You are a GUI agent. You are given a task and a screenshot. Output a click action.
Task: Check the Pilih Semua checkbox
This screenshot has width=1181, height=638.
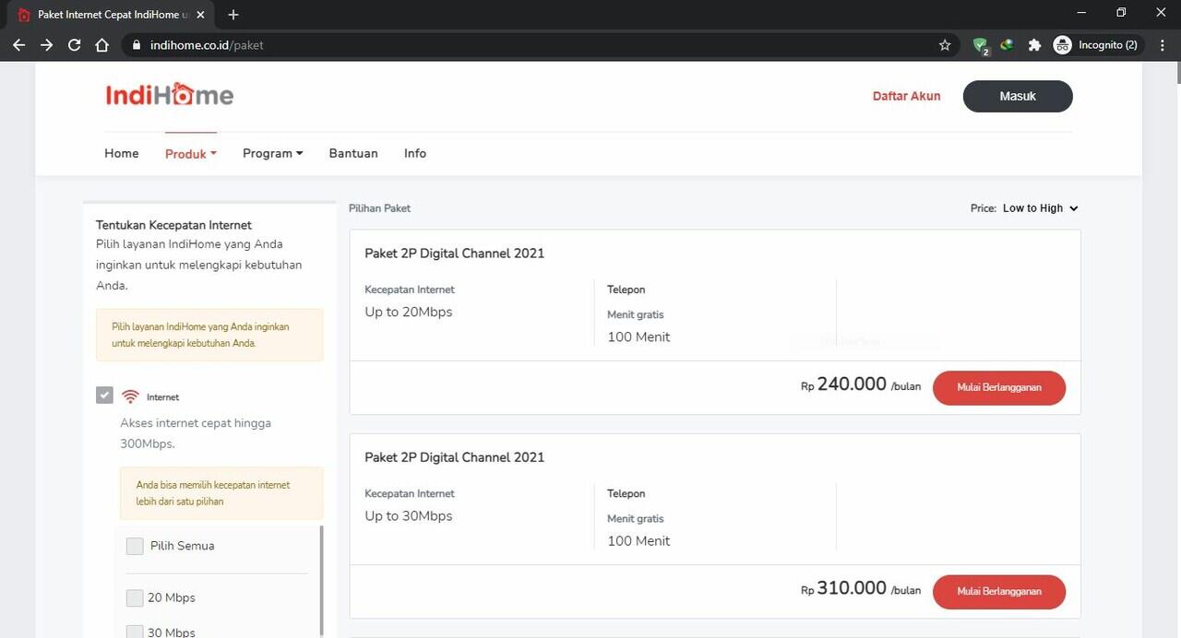pyautogui.click(x=135, y=546)
